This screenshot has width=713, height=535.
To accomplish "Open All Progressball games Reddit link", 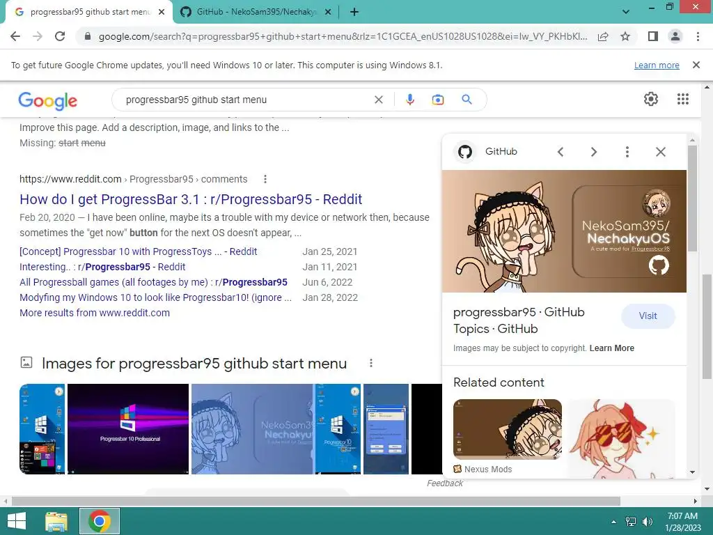I will point(153,282).
